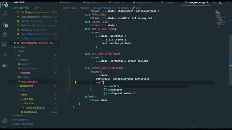Open UserCardBlock.js under Sections folder
This screenshot has width=232, height=130.
pos(35,108)
